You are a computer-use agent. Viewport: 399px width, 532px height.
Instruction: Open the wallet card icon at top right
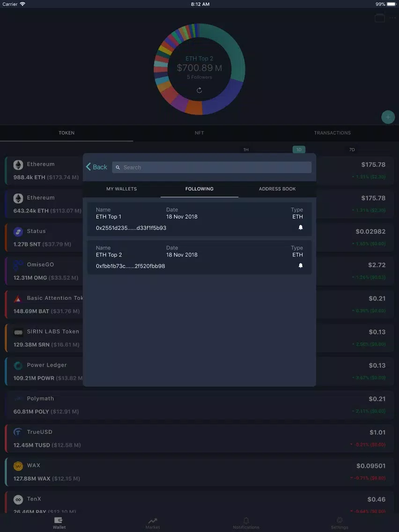pos(380,18)
